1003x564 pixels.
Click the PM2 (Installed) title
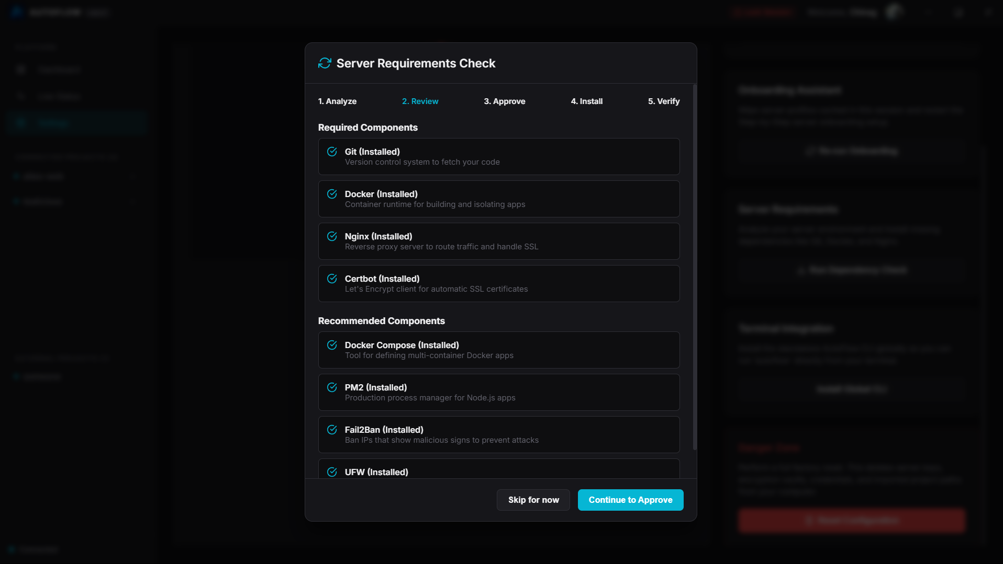point(376,387)
